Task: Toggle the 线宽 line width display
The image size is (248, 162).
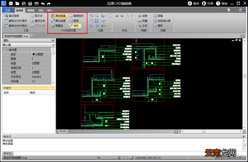Action: click(x=143, y=16)
